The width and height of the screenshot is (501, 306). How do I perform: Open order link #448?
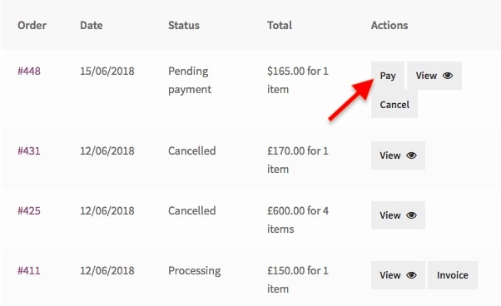(x=29, y=71)
